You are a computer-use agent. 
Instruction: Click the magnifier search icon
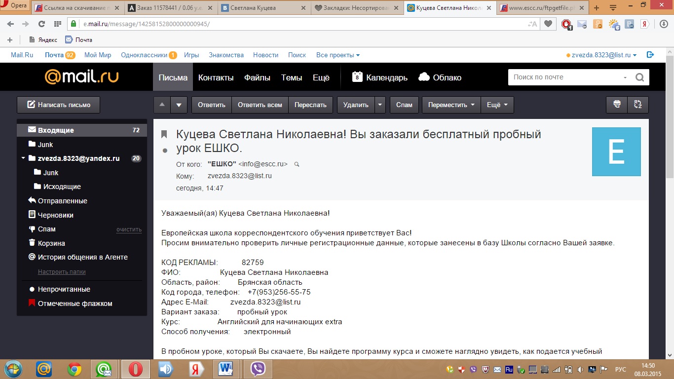pos(639,77)
